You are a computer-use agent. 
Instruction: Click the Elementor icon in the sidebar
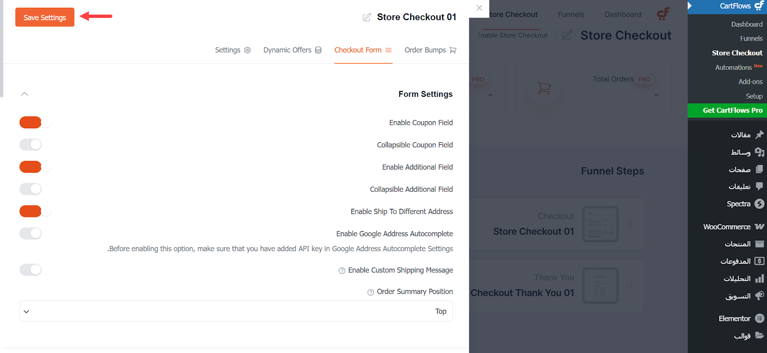point(759,318)
